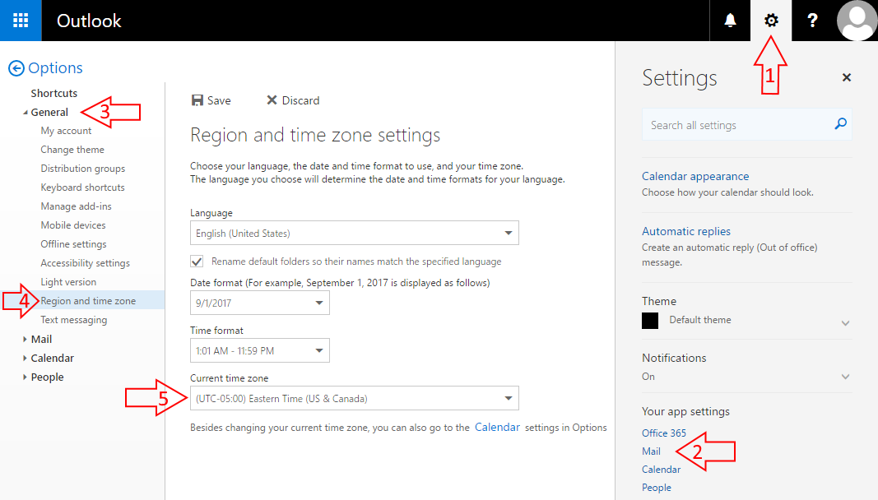Image resolution: width=878 pixels, height=500 pixels.
Task: Open the Settings gear icon
Action: pyautogui.click(x=770, y=20)
